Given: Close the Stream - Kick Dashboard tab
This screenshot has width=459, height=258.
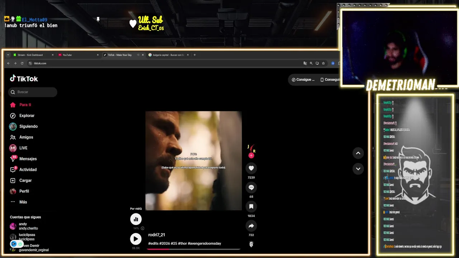Looking at the screenshot, I should 53,55.
